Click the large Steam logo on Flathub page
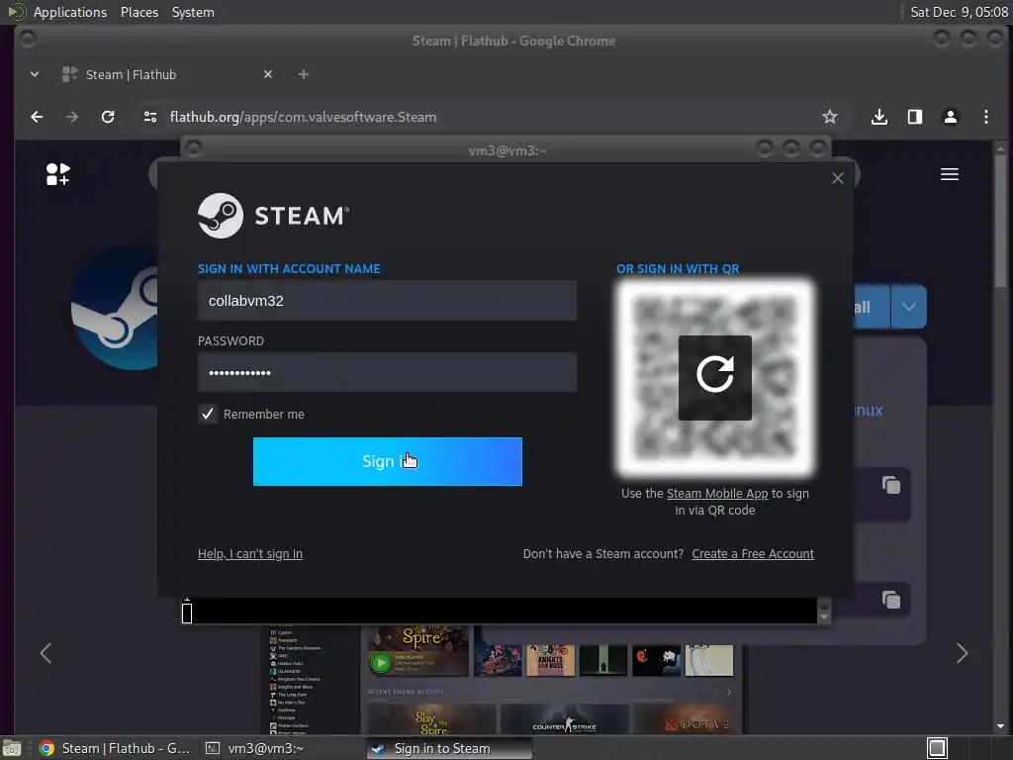Screen dimensions: 1013x760 pos(117,309)
